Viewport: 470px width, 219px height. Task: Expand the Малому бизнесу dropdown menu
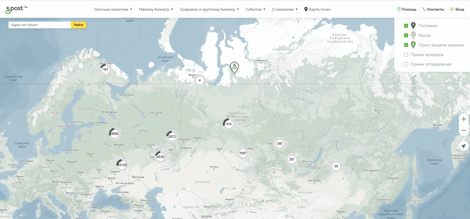pyautogui.click(x=156, y=9)
